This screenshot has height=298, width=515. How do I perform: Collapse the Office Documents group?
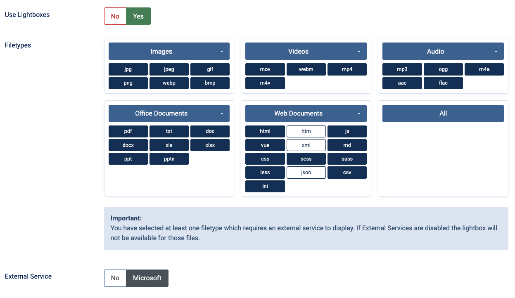pyautogui.click(x=222, y=114)
